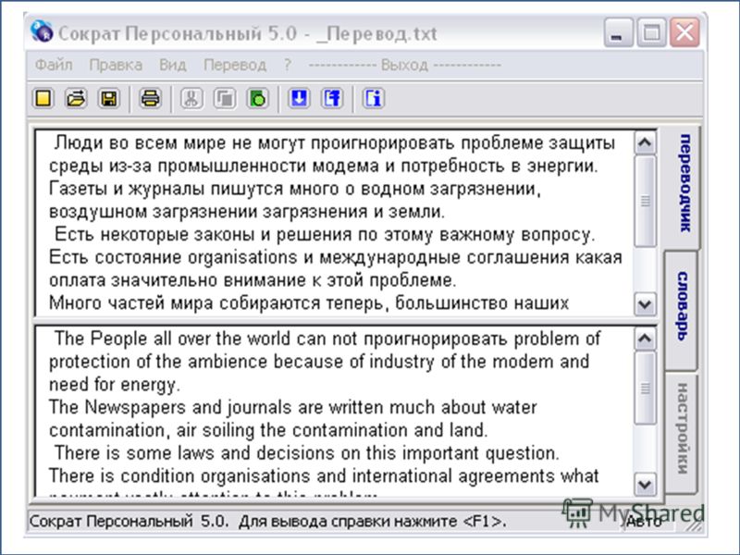Image resolution: width=740 pixels, height=555 pixels.
Task: Maximize the Сократ Персональный window
Action: [x=652, y=32]
